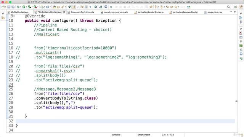Open the Outline view icon on right
The height and width of the screenshot is (137, 244).
point(241,18)
